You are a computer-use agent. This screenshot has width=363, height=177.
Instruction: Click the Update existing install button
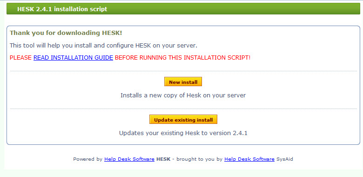pyautogui.click(x=183, y=119)
